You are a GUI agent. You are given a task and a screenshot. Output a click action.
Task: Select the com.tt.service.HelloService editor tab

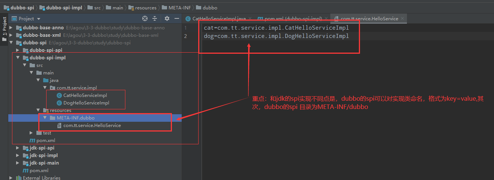click(369, 18)
